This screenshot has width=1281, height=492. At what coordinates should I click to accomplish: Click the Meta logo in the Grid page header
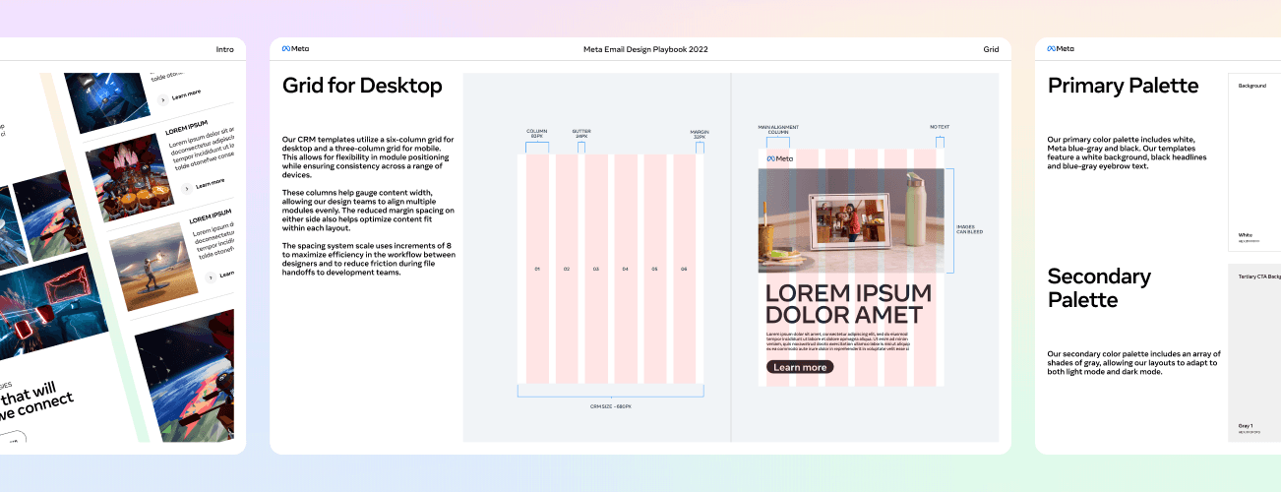[295, 48]
